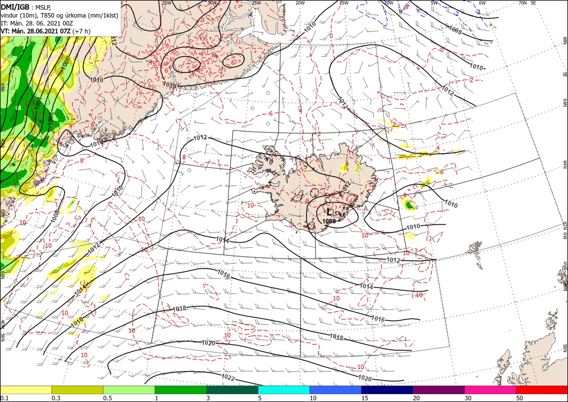Select the dark green 3 mm legend swatch

point(232,390)
